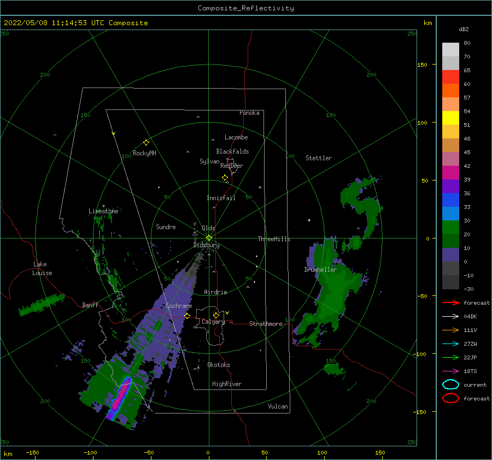Click the Okotoks label

(x=219, y=365)
